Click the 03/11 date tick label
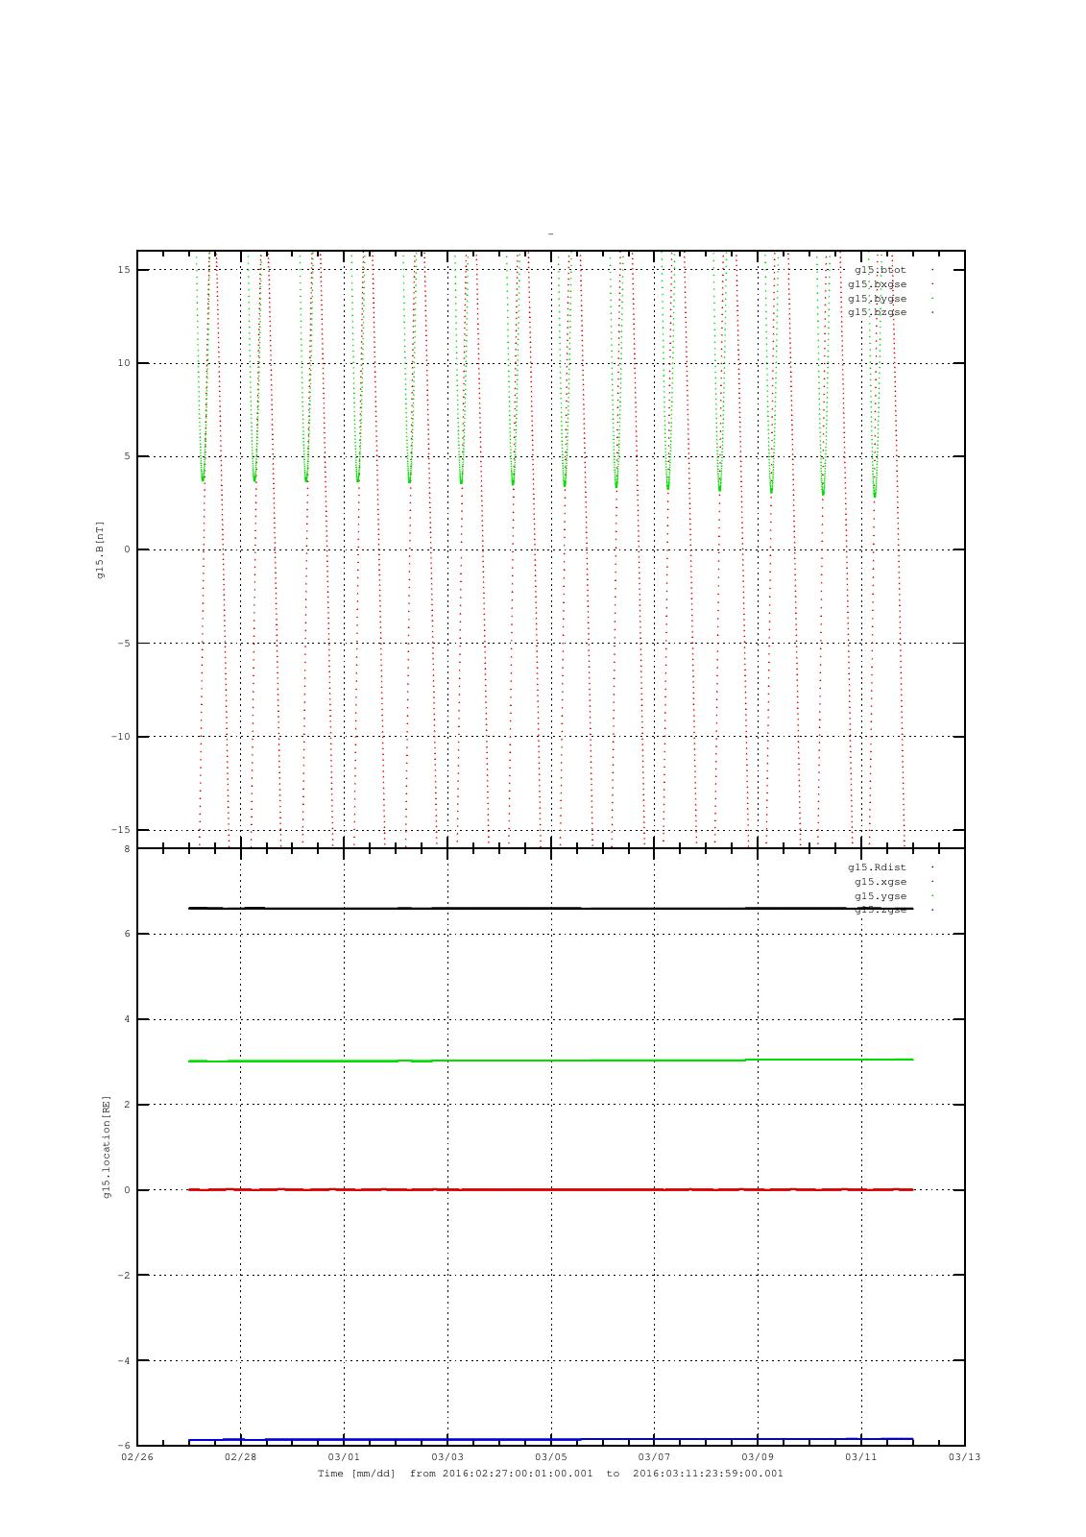This screenshot has height=1537, width=1086. coord(861,1457)
